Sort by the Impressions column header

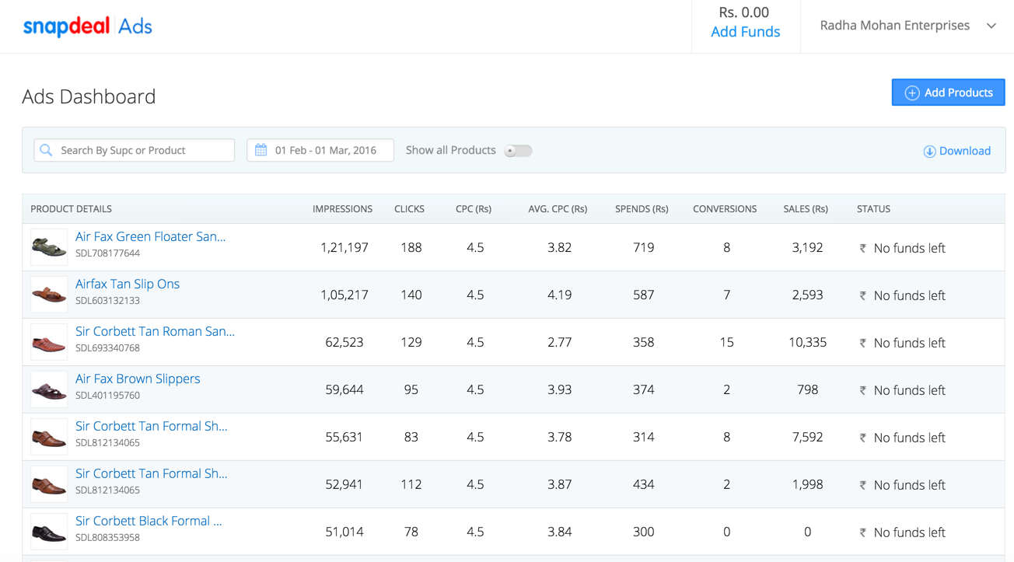(x=342, y=209)
